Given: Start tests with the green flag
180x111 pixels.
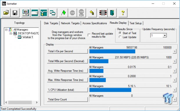Looking at the screenshot, I should pos(64,13).
